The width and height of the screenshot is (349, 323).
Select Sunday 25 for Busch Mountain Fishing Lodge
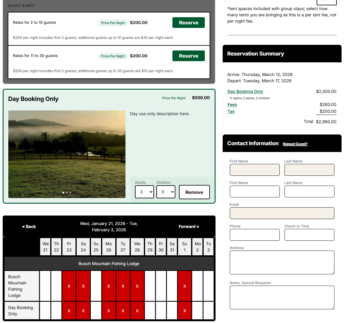coord(96,286)
